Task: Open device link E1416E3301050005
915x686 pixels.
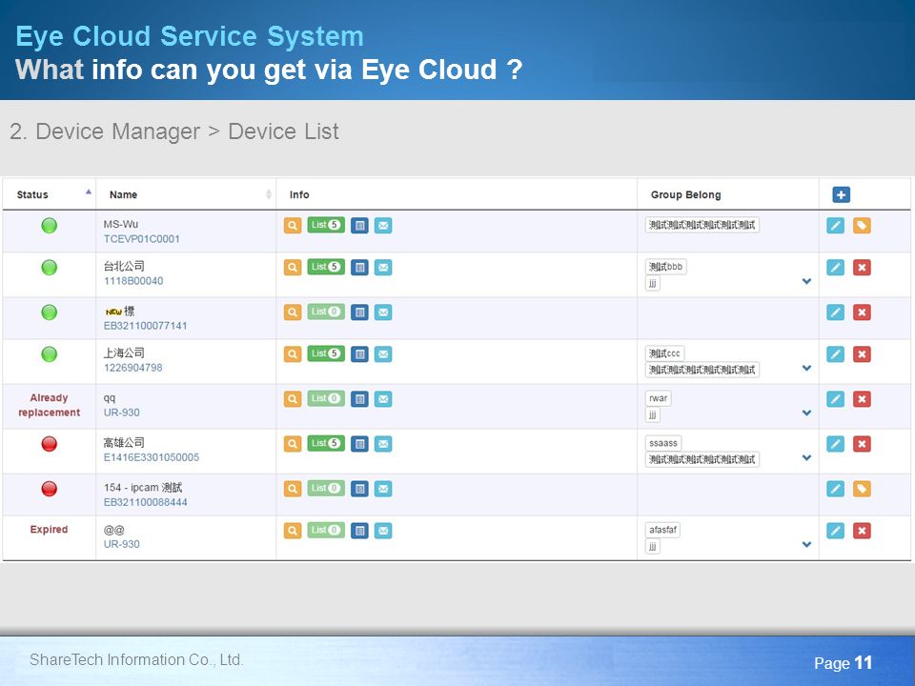Action: 152,458
